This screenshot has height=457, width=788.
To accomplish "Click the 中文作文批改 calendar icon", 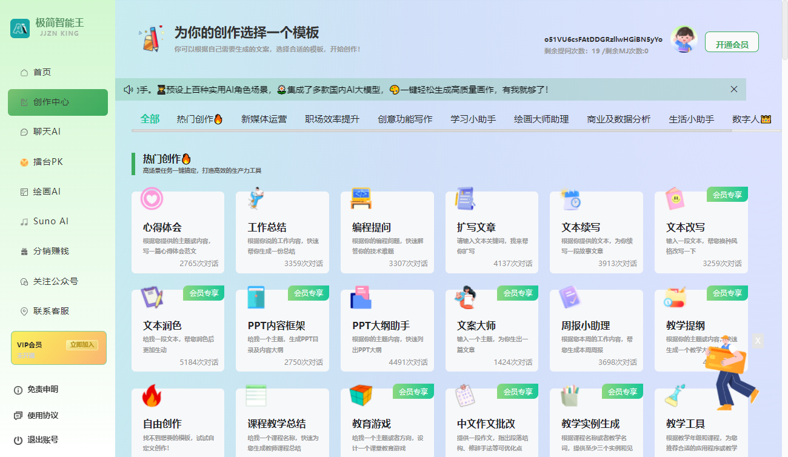I will click(466, 395).
